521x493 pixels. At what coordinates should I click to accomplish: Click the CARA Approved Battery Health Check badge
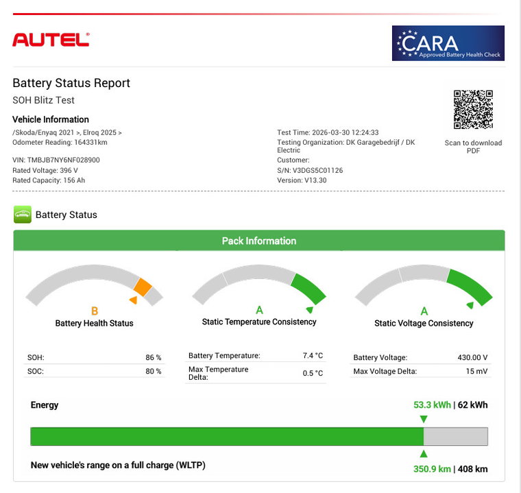coord(448,43)
